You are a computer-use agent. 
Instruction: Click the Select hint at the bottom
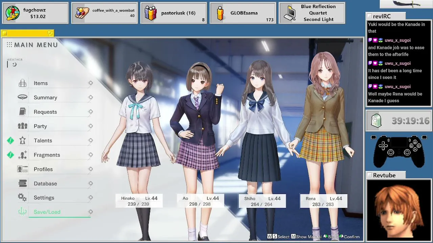pyautogui.click(x=278, y=237)
